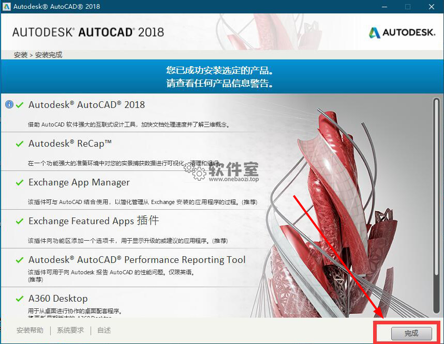This screenshot has width=444, height=344.
Task: Click the Featured Apps description about 功能区
Action: point(128,241)
